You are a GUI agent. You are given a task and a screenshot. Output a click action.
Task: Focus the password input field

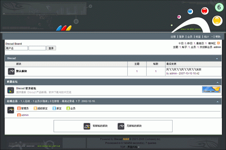[x=37, y=48]
